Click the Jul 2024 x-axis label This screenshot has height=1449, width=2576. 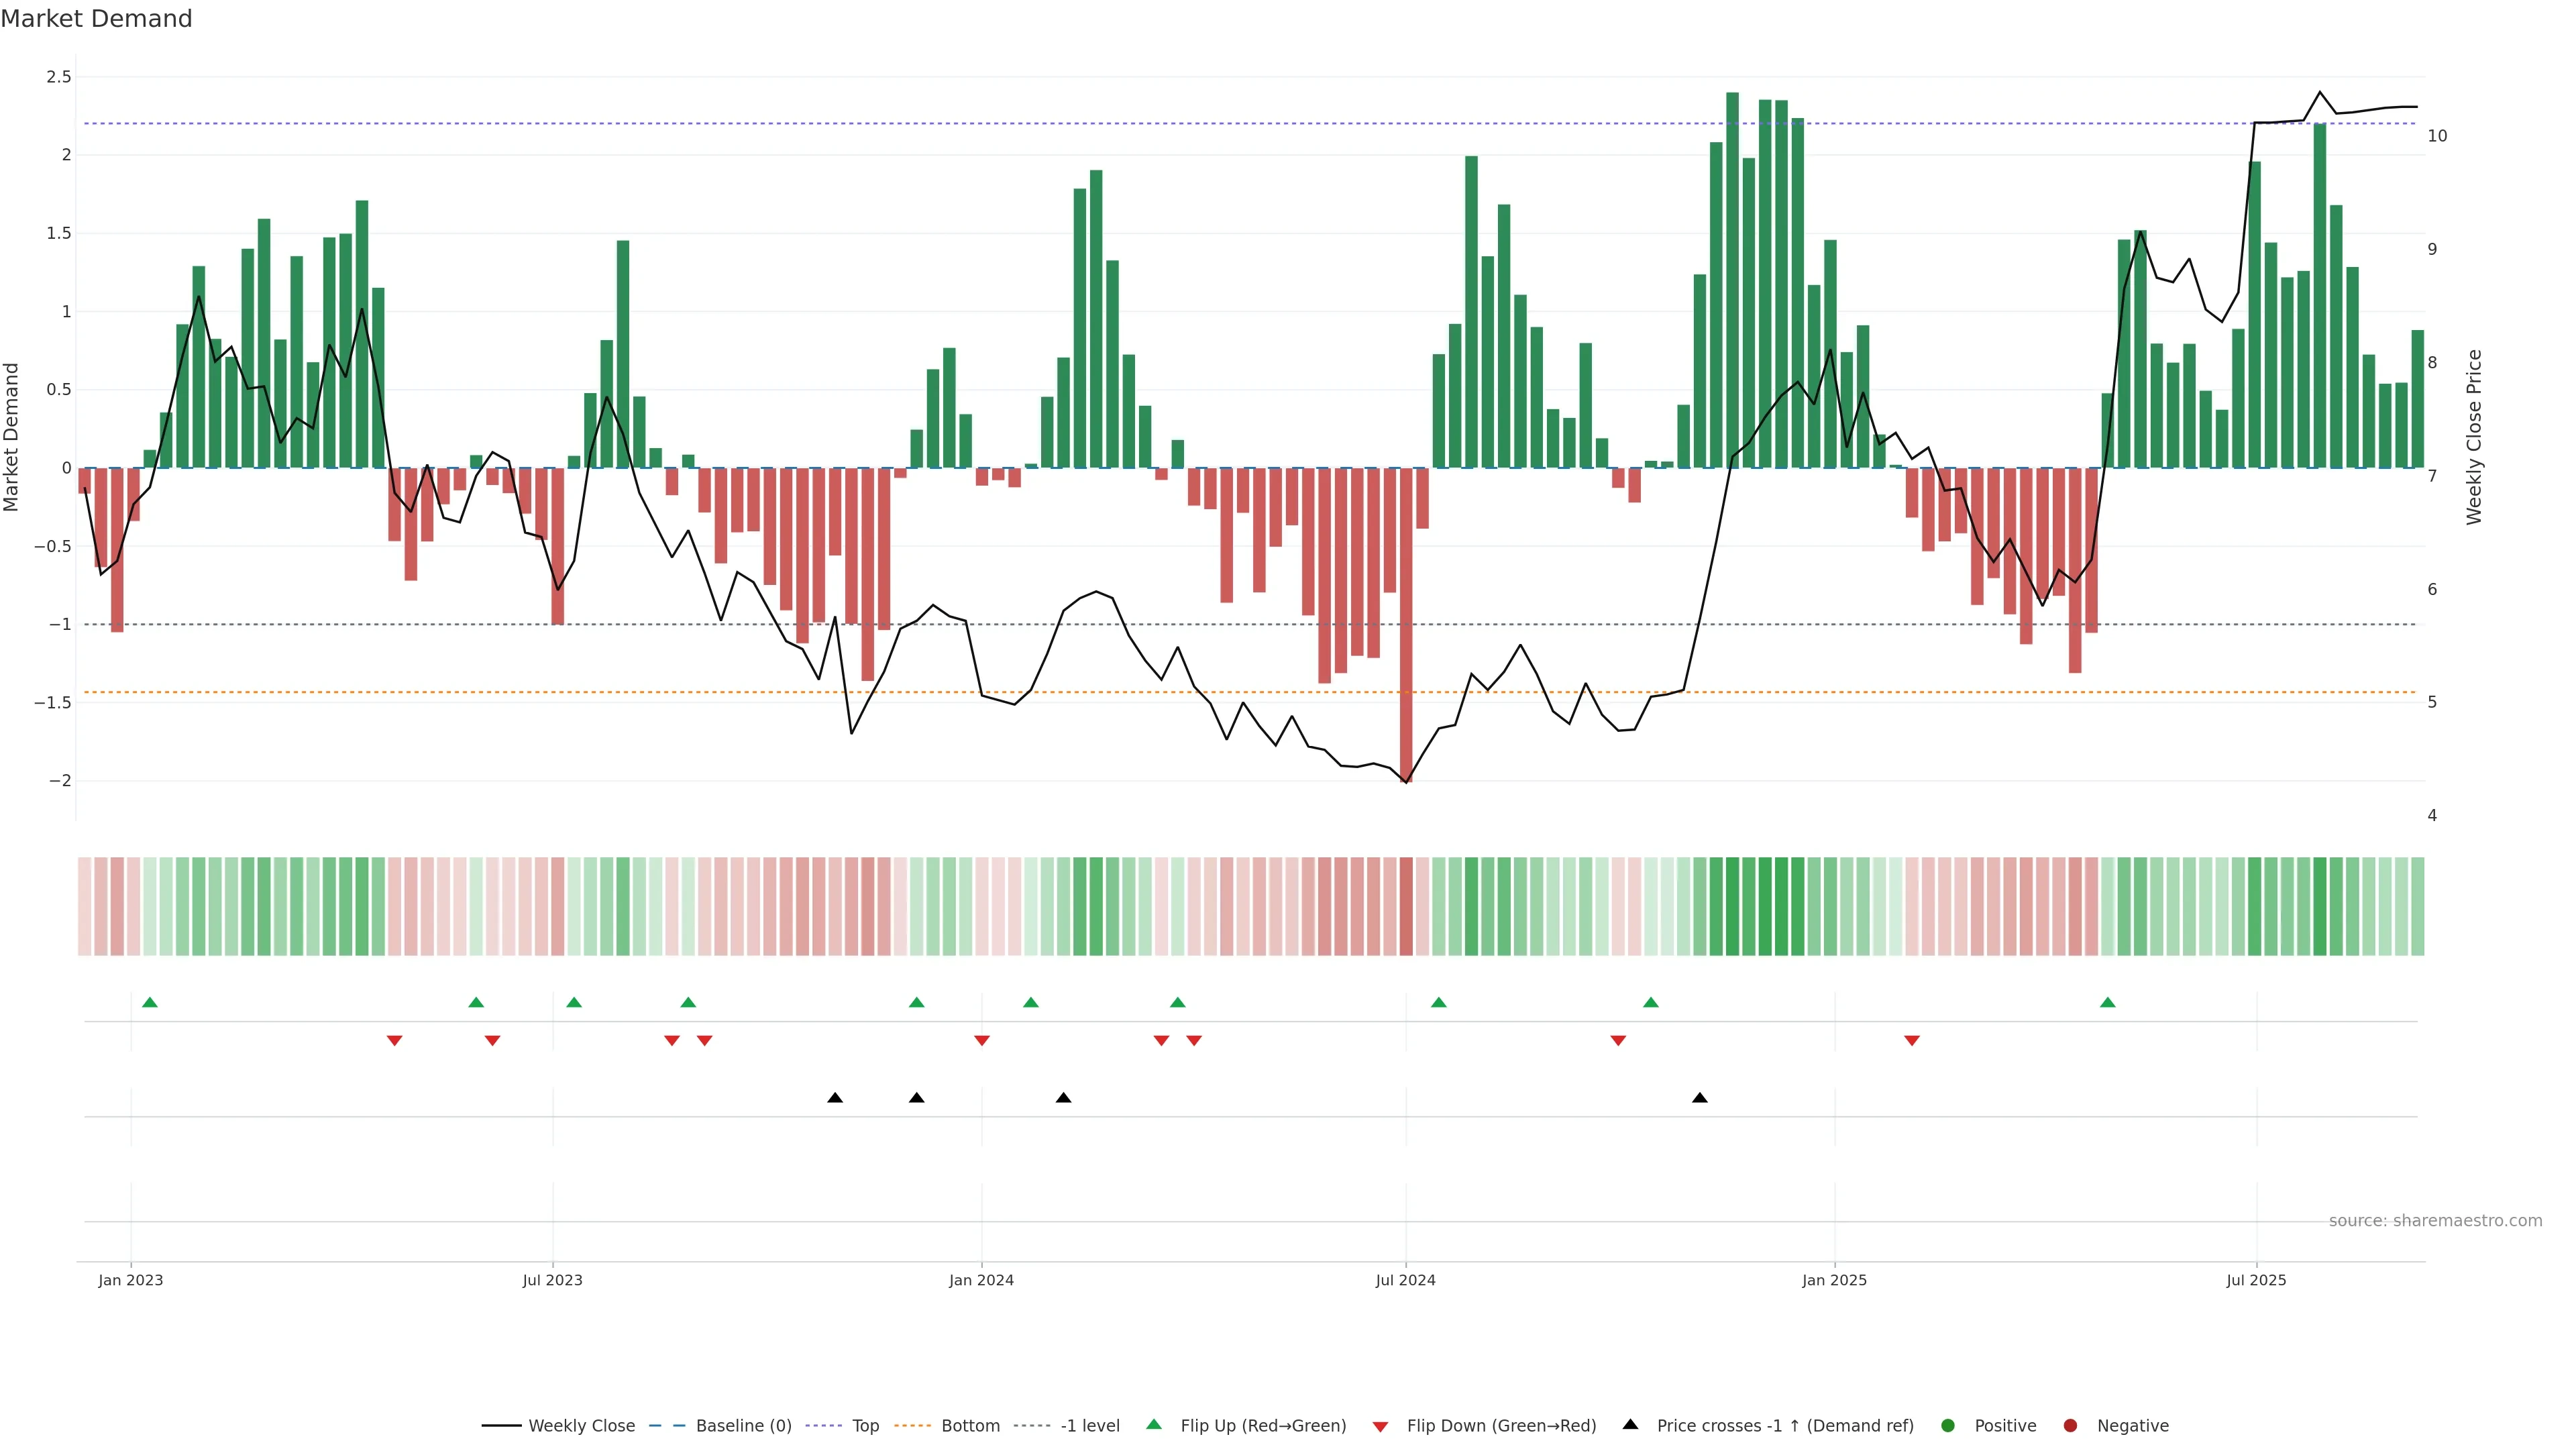pos(1405,1280)
